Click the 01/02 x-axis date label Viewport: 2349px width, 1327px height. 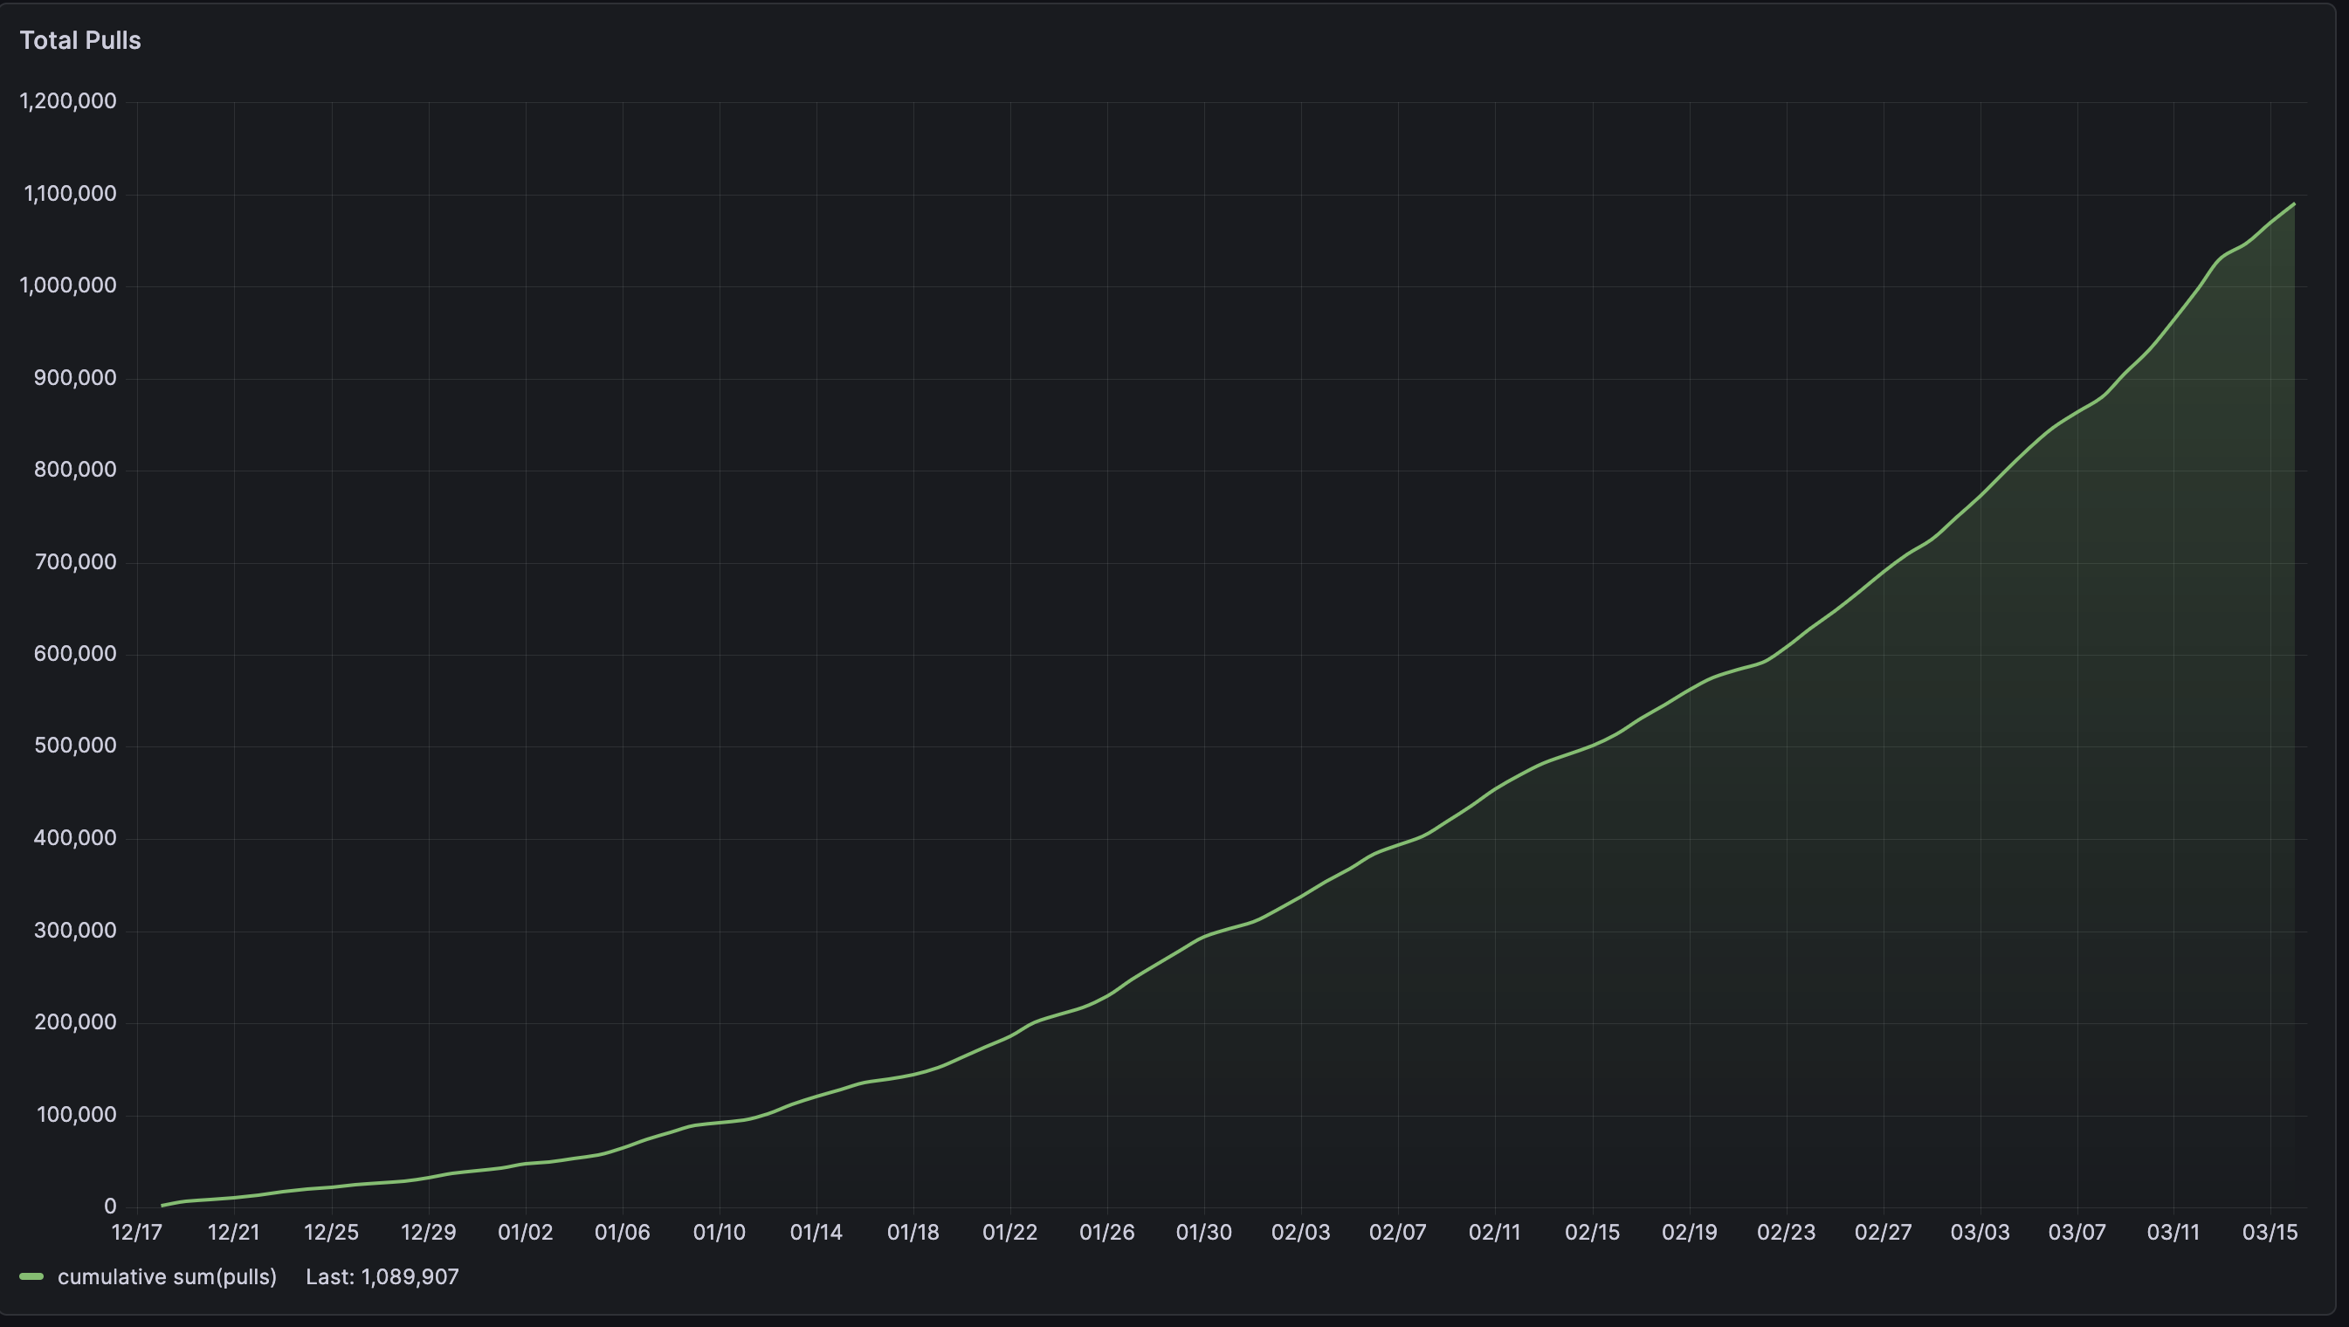pyautogui.click(x=525, y=1232)
